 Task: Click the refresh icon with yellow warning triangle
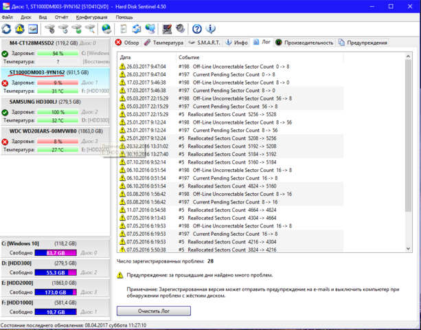(x=20, y=29)
